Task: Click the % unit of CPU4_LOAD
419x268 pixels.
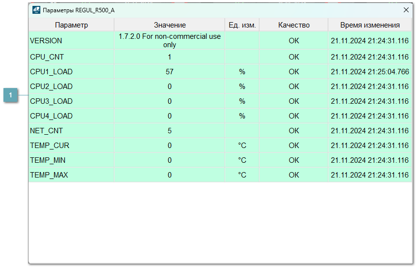Action: [x=242, y=116]
